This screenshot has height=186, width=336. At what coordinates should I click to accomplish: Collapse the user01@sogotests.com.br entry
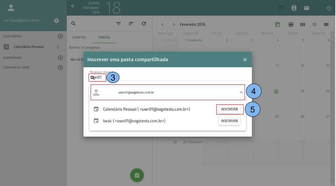[241, 92]
